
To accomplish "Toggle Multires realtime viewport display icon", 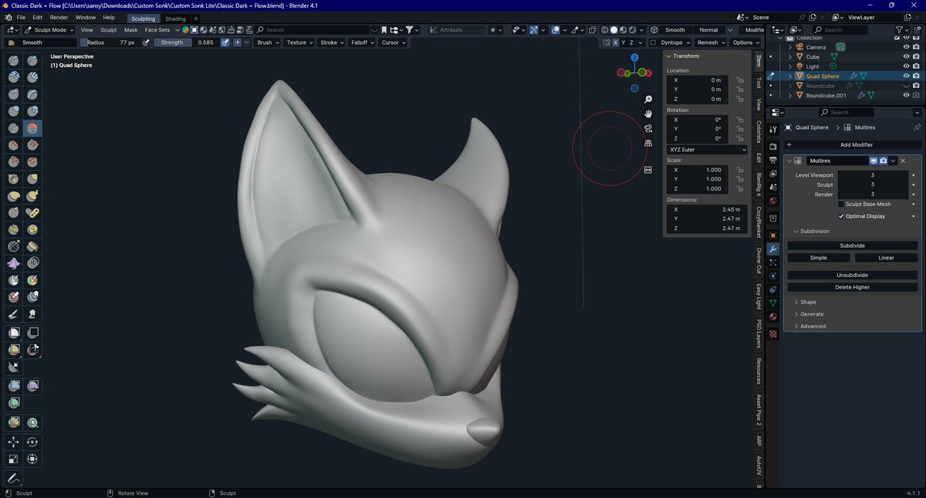I will click(x=874, y=161).
